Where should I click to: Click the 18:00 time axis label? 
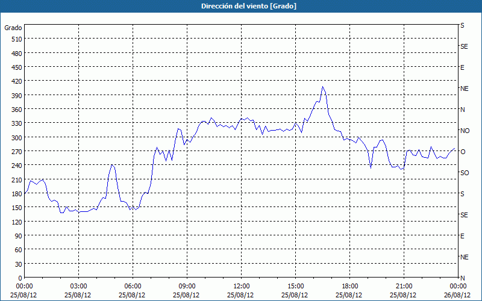tap(350, 287)
